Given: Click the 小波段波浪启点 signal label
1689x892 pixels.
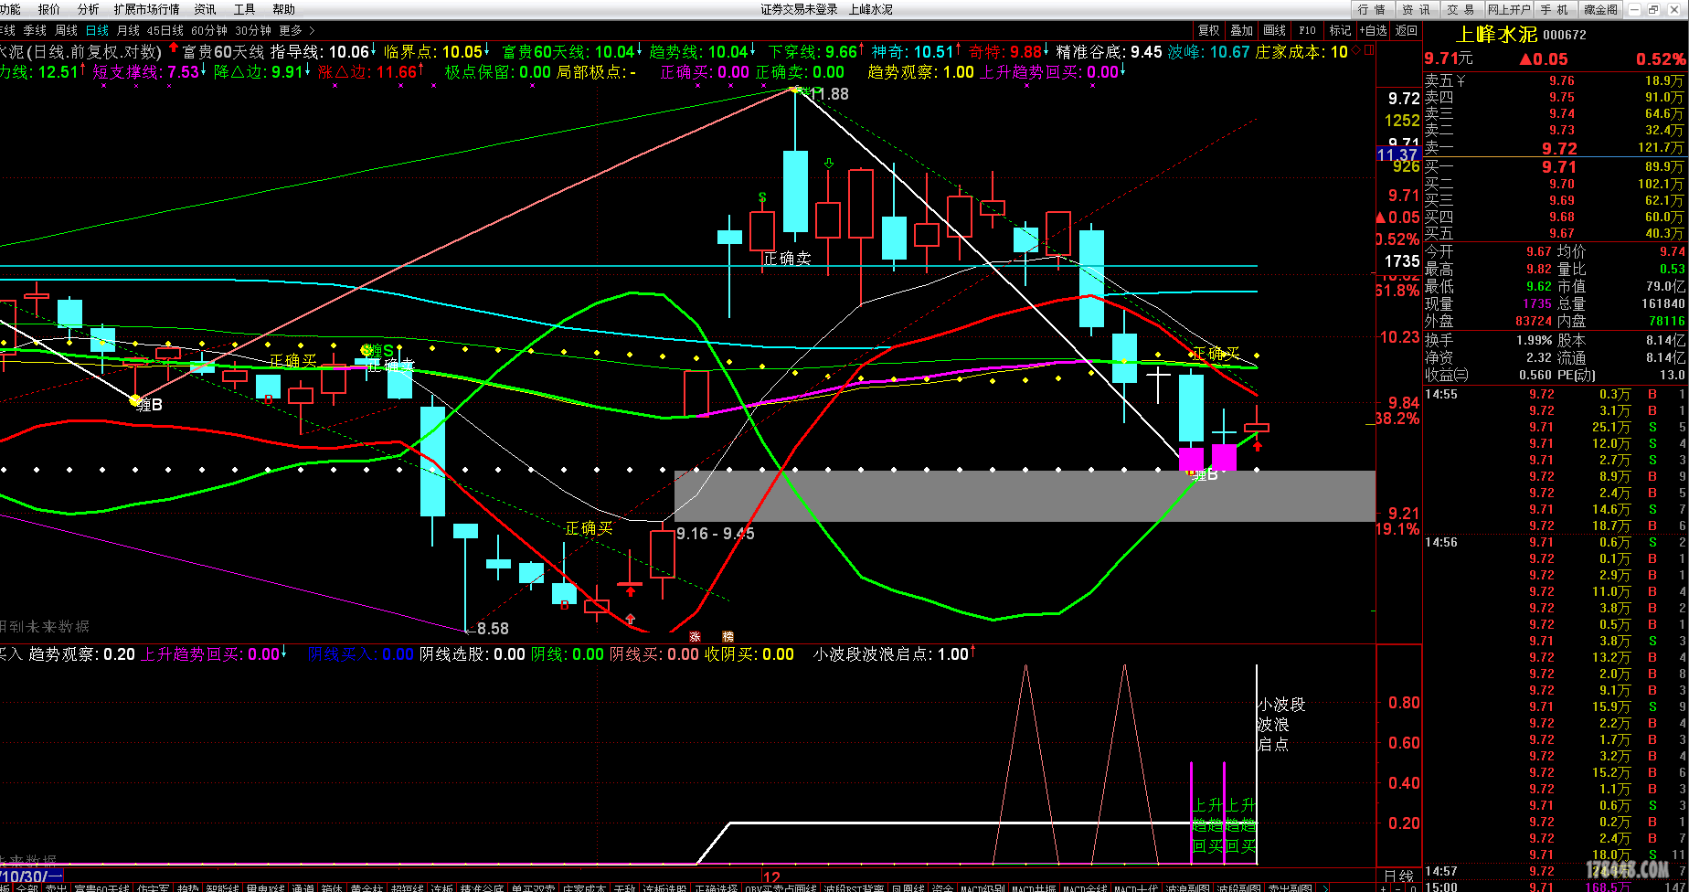Looking at the screenshot, I should click(x=1281, y=724).
